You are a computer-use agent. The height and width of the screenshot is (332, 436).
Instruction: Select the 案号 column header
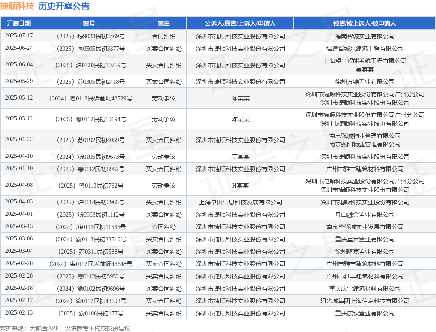coord(89,23)
